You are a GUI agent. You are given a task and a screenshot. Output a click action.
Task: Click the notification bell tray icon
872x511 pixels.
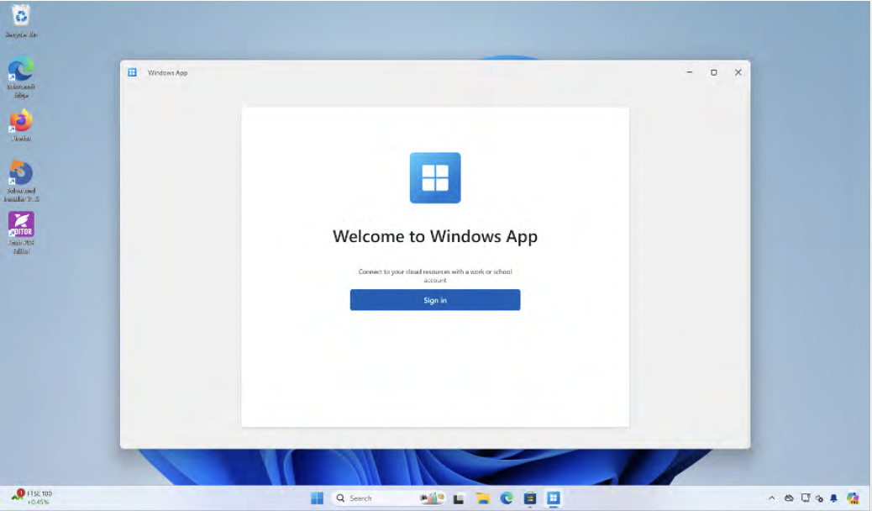point(833,498)
